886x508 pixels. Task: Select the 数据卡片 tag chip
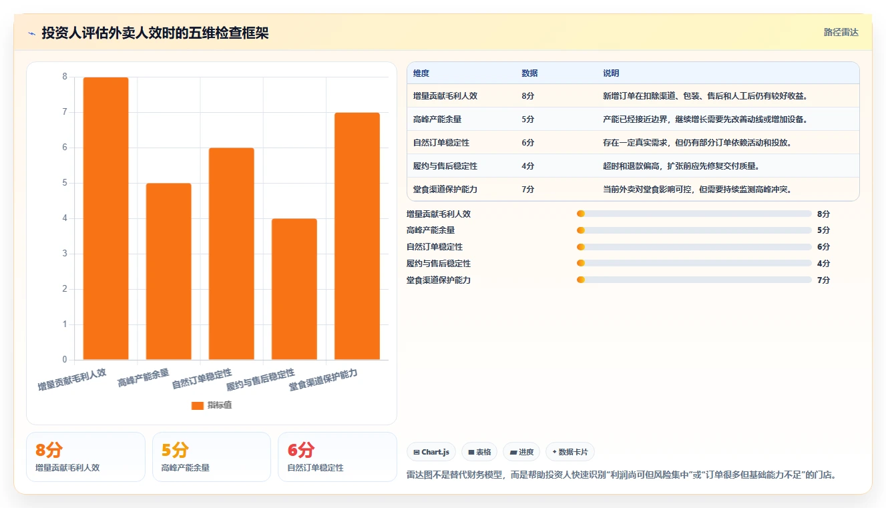click(x=570, y=452)
